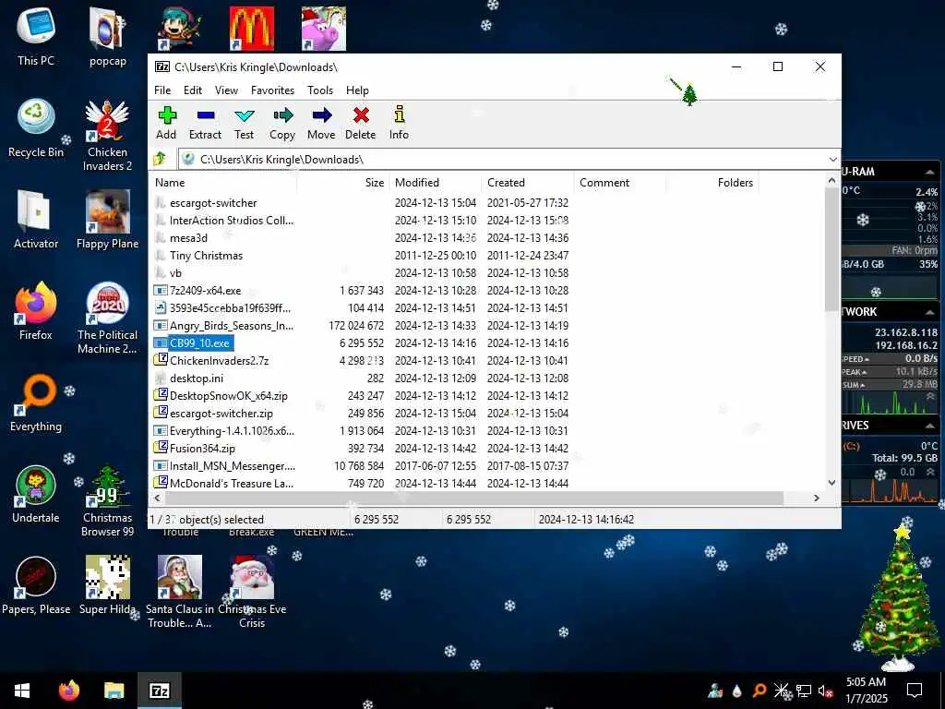Screen dimensions: 945x709
Task: Select the Firefox desktop shortcut
Action: [x=36, y=311]
